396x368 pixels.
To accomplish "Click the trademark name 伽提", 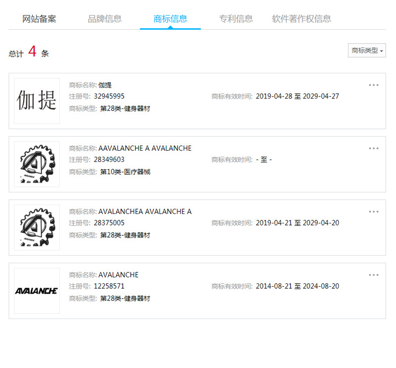I will [x=105, y=85].
